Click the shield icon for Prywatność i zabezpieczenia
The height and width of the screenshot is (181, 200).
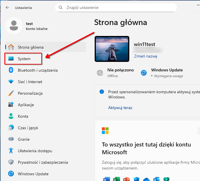point(11,162)
